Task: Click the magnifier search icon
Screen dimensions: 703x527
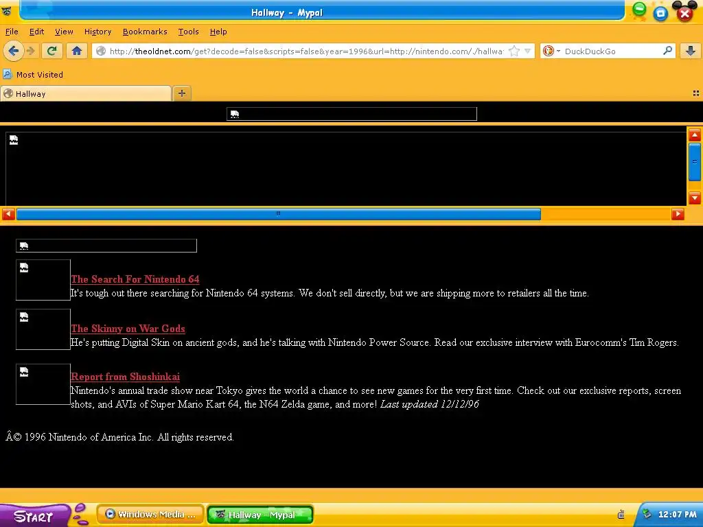Action: point(667,51)
